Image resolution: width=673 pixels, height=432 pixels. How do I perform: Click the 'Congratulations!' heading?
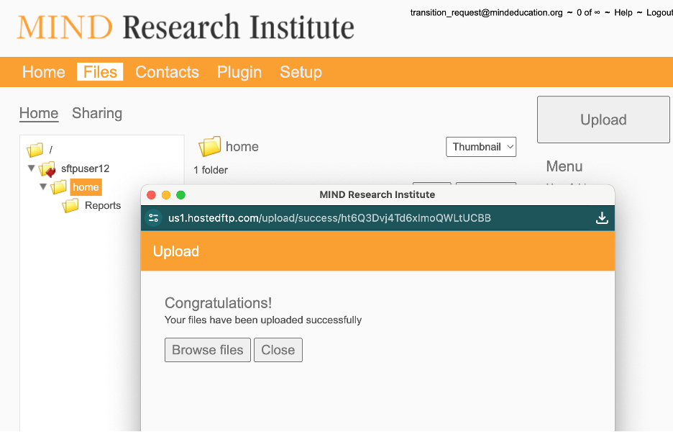pyautogui.click(x=218, y=303)
